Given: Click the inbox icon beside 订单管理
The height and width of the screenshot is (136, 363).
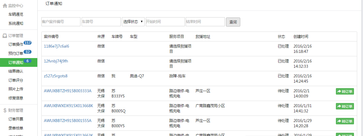Looking at the screenshot, I should point(5,36).
